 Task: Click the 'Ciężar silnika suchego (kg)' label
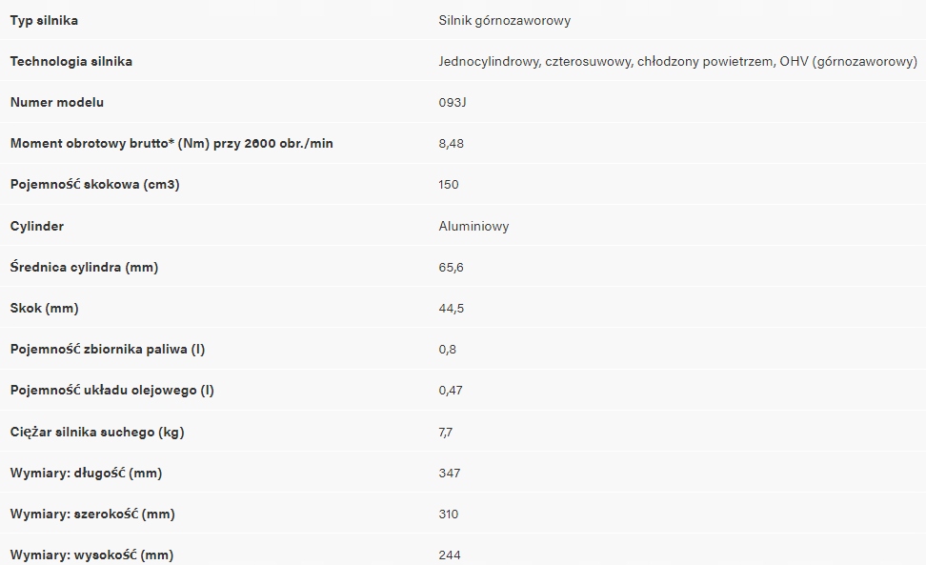pyautogui.click(x=96, y=432)
